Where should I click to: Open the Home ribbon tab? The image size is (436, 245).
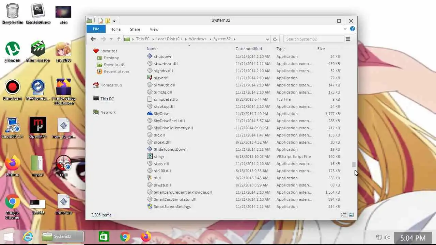pos(115,29)
